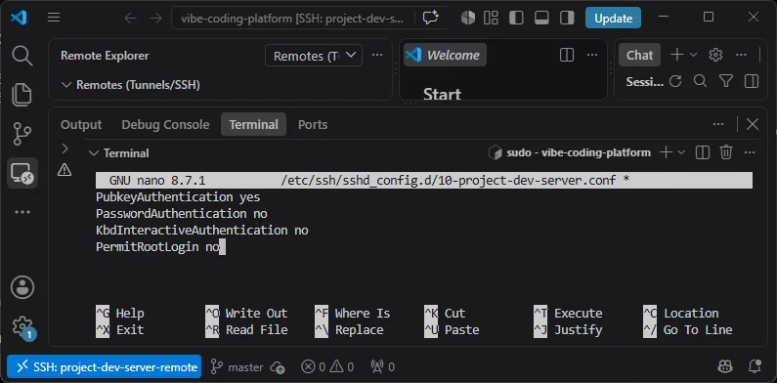Open forwarded ports indicator in status bar
777x383 pixels.
[382, 367]
